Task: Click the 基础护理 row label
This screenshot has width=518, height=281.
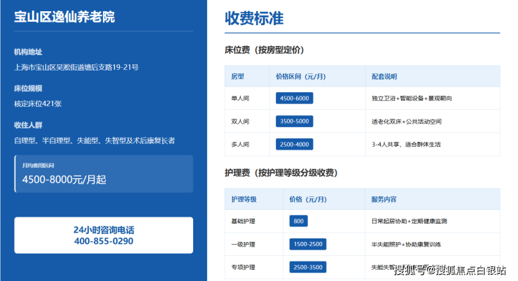Action: (243, 222)
